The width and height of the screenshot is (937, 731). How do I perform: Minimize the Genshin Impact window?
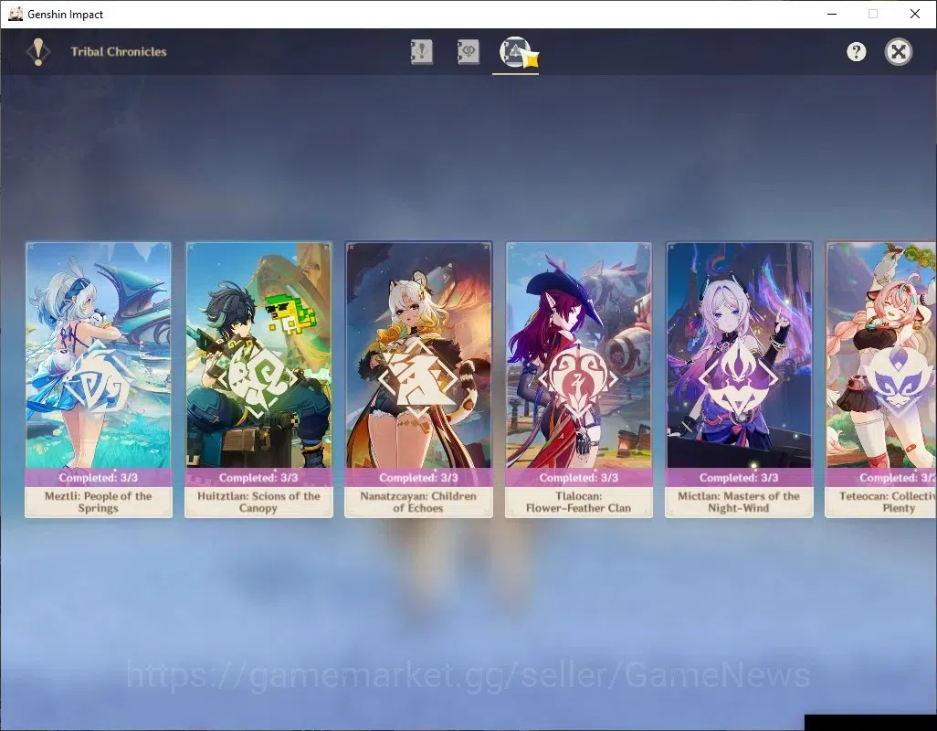coord(832,14)
